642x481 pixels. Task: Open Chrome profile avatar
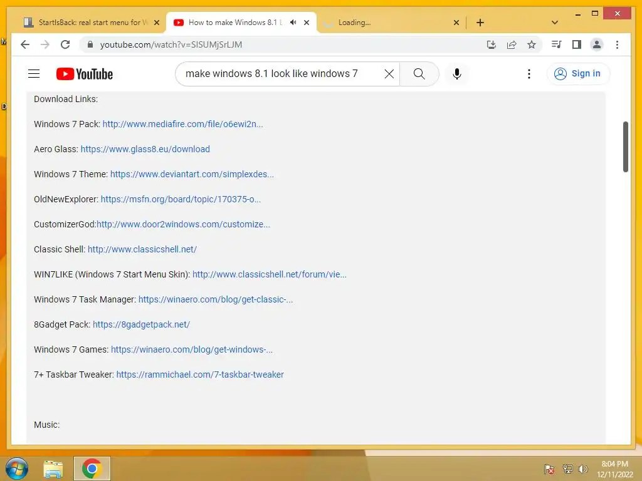(597, 44)
